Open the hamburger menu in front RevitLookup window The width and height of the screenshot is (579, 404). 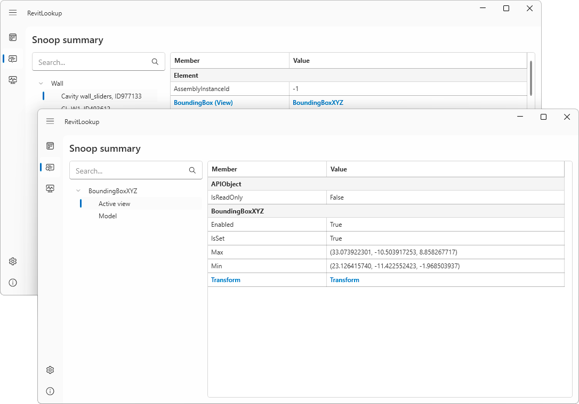click(x=50, y=121)
